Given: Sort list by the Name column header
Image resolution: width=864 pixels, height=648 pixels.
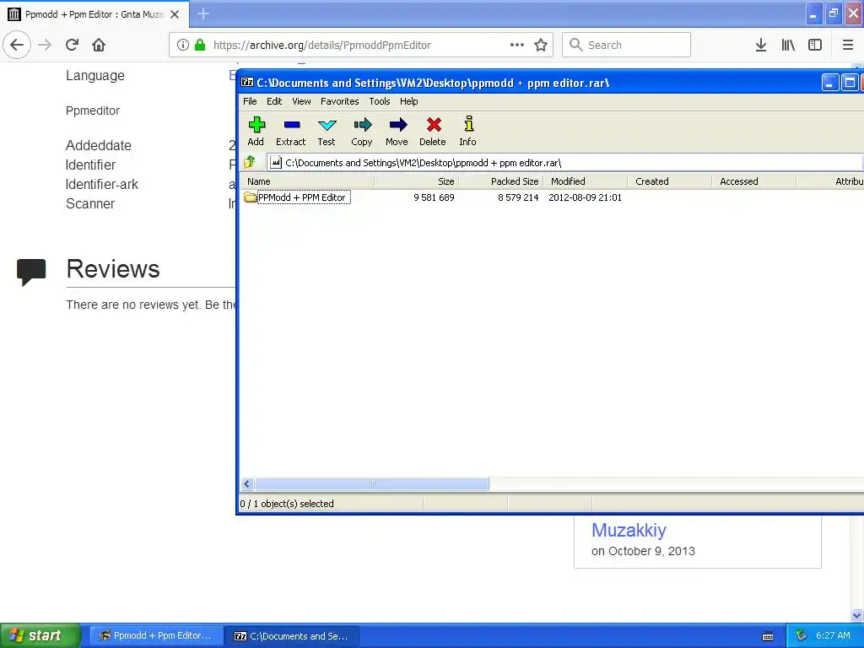Looking at the screenshot, I should point(307,181).
